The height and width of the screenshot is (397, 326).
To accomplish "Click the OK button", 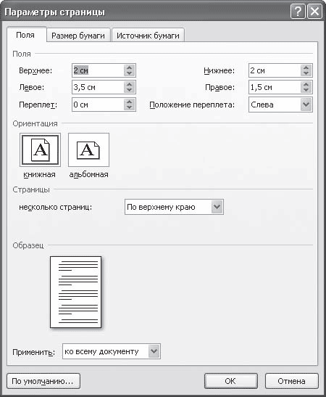I will [x=230, y=381].
